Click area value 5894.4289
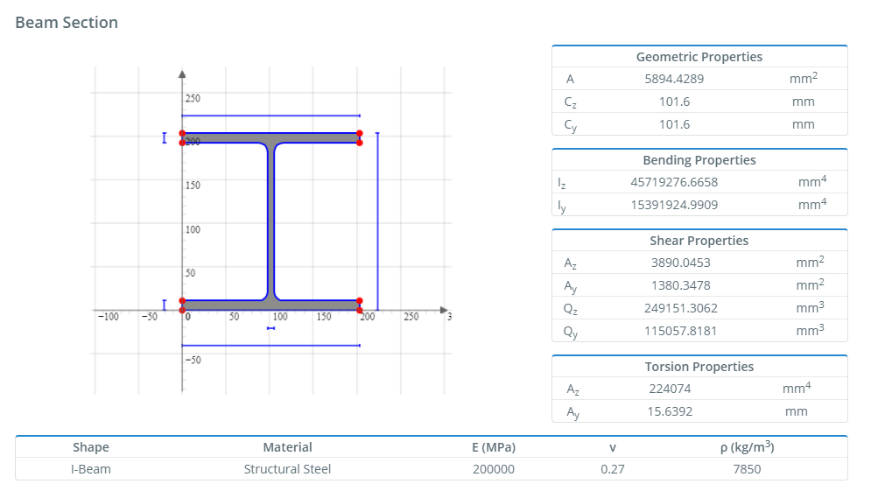The image size is (871, 498). 674,79
